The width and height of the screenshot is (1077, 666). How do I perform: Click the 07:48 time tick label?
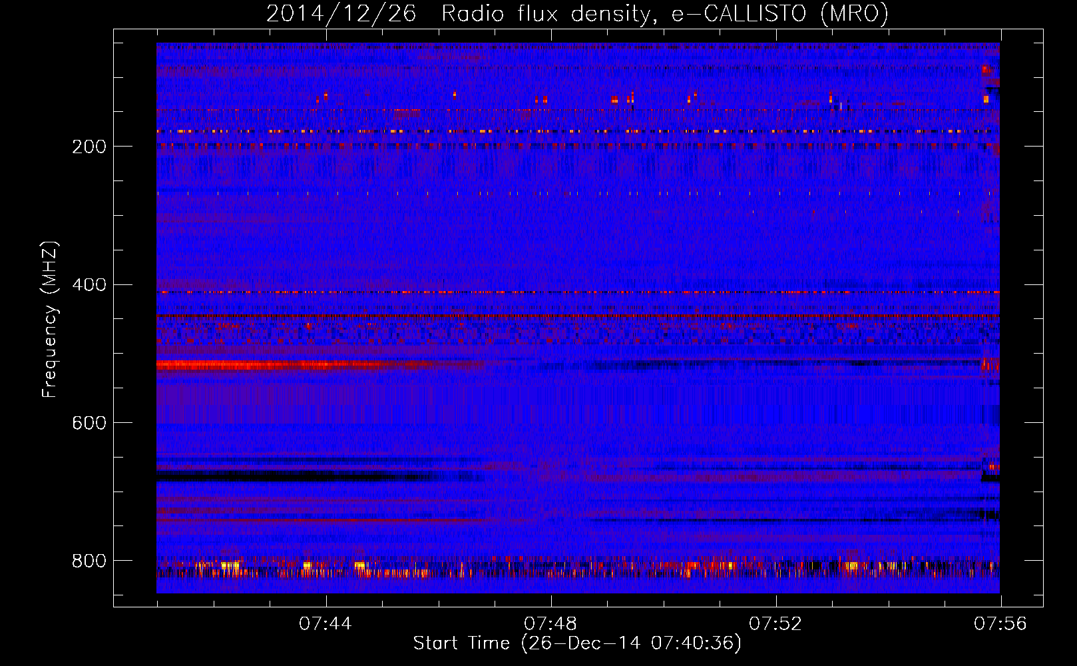pos(550,624)
